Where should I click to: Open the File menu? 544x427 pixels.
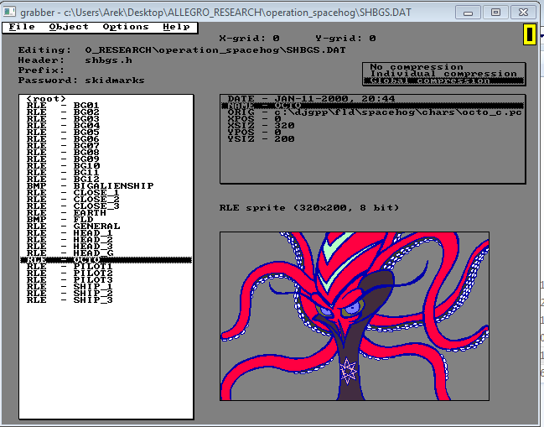click(x=22, y=27)
